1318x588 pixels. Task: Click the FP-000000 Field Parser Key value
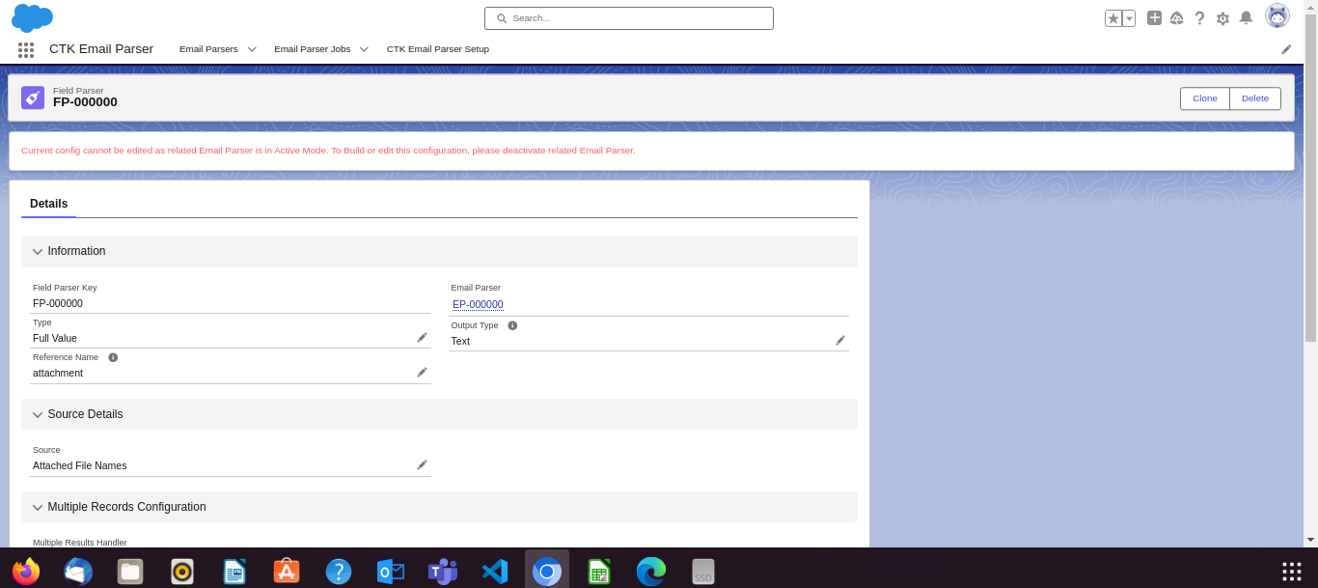(x=58, y=303)
